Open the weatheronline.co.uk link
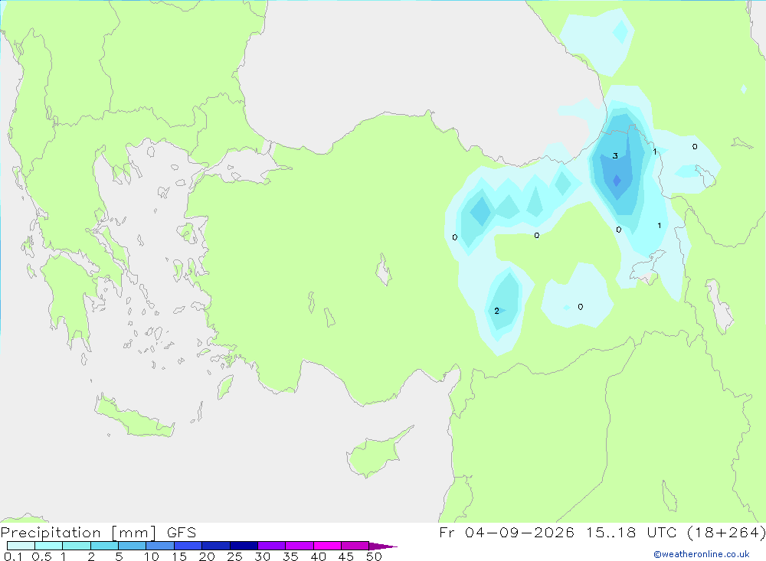Image resolution: width=766 pixels, height=561 pixels. pos(702,554)
